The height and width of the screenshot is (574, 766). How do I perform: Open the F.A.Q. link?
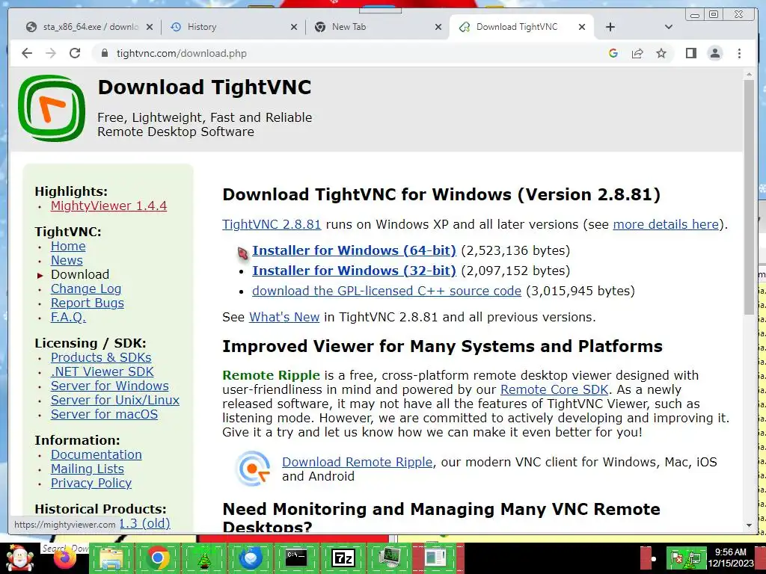coord(68,317)
